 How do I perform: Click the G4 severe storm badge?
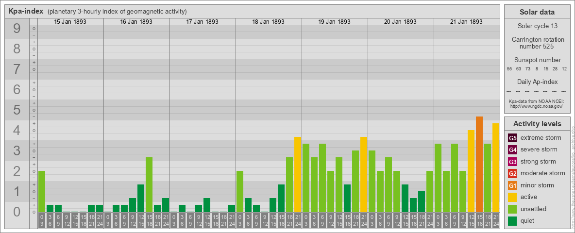[512, 150]
